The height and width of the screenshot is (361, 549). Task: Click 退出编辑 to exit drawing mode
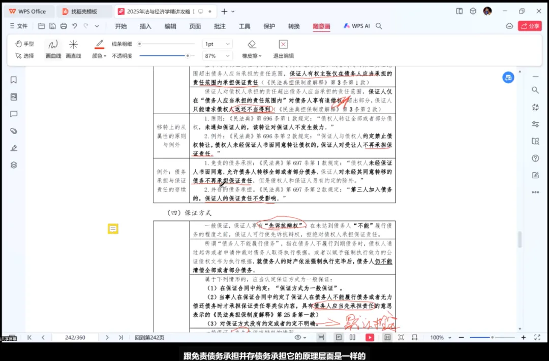(283, 49)
